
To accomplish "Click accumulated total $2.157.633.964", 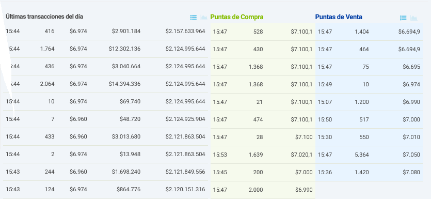I will point(185,32).
